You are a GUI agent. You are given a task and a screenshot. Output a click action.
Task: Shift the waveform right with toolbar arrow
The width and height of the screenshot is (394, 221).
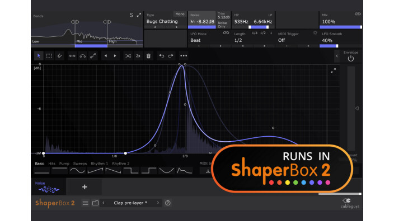(115, 56)
